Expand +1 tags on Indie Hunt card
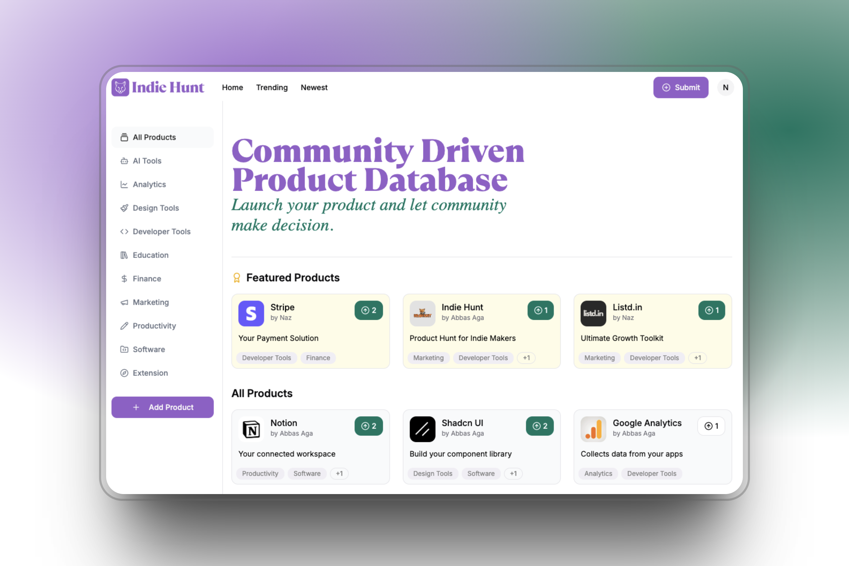Screen dimensions: 849x566 pos(526,358)
